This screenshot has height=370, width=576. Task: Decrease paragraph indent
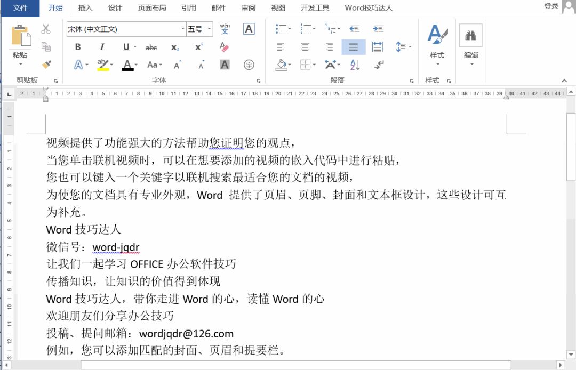[x=355, y=29]
